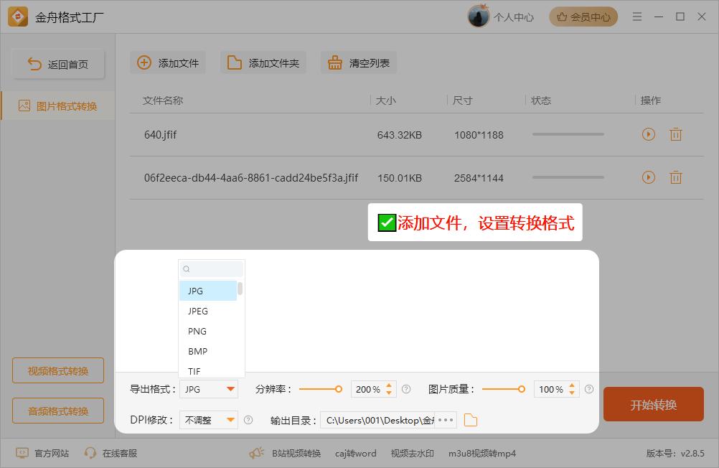Image resolution: width=719 pixels, height=468 pixels.
Task: Remove the 06f2eeca jfif file from the list
Action: 675,177
